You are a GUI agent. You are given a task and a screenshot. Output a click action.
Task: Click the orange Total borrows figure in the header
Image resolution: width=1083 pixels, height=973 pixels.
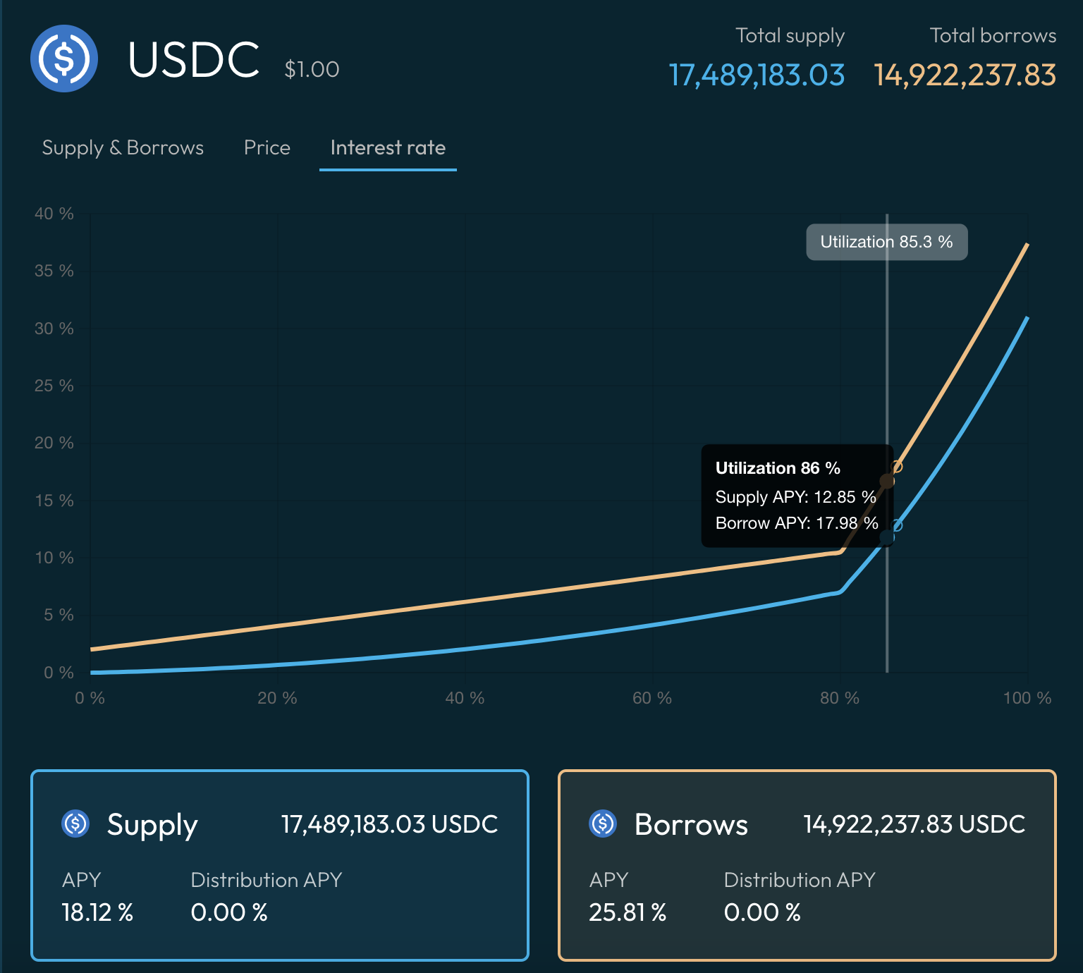pos(965,75)
